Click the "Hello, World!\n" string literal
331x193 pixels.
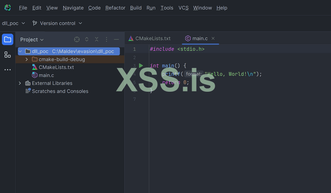coord(230,74)
